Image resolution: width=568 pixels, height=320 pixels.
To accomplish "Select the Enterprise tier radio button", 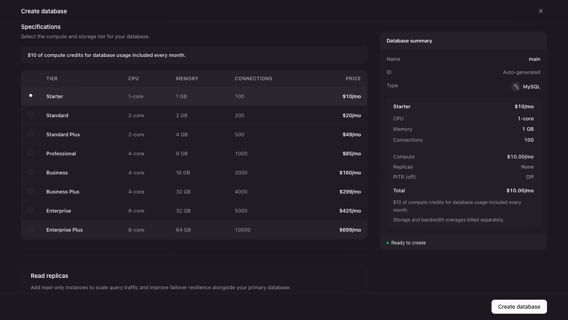I will [x=31, y=210].
